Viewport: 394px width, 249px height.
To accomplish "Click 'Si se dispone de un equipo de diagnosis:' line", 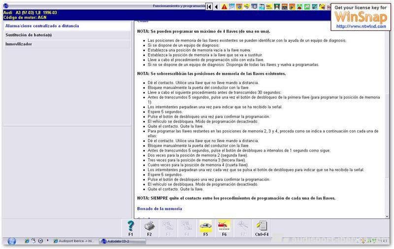I will [183, 45].
